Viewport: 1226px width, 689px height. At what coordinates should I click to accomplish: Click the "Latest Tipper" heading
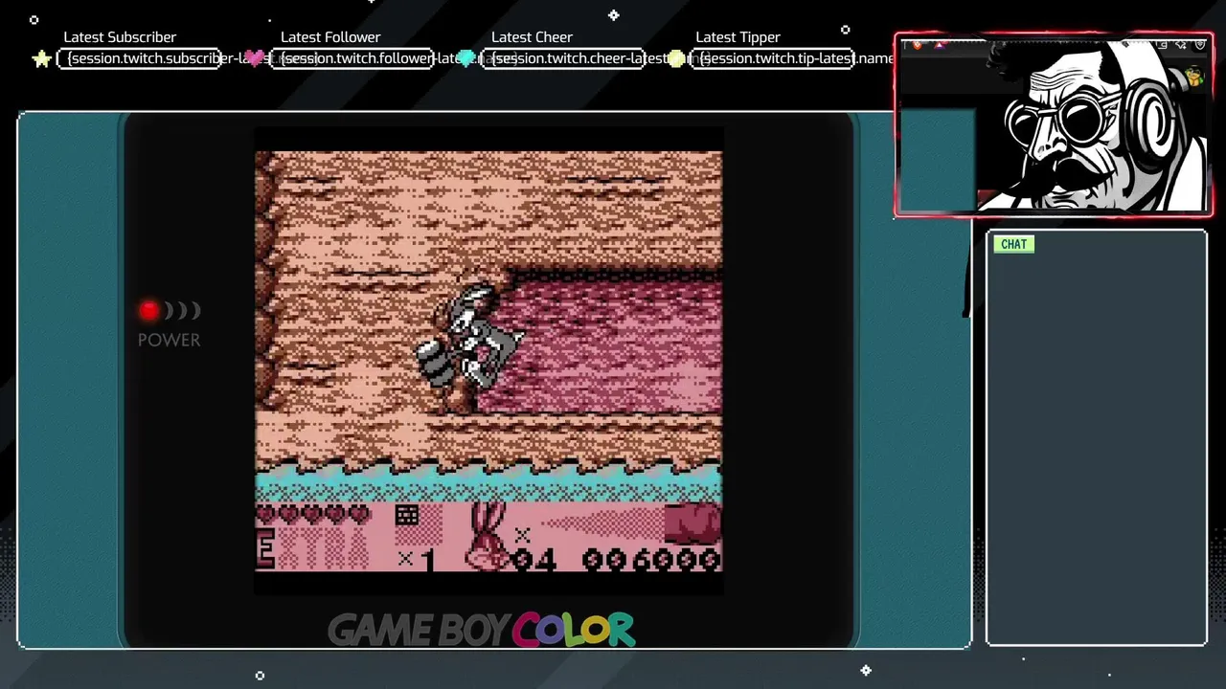click(x=738, y=37)
